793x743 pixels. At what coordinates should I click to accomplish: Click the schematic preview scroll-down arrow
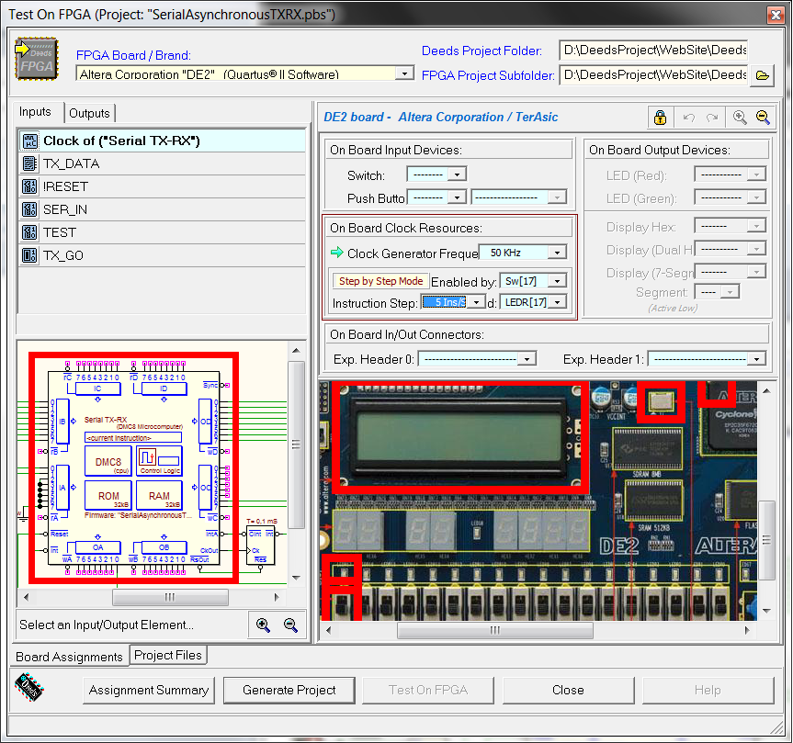point(297,578)
